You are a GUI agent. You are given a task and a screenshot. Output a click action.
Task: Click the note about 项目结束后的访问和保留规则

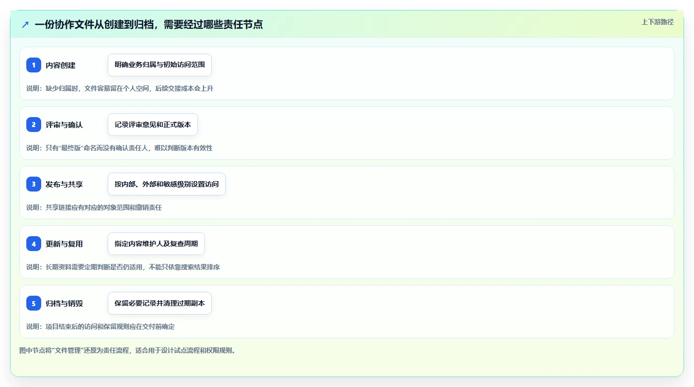coord(100,326)
